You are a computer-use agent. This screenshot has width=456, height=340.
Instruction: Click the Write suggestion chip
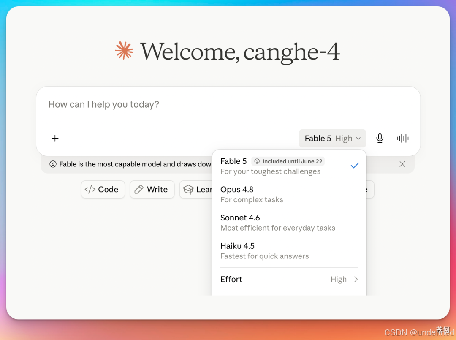152,189
